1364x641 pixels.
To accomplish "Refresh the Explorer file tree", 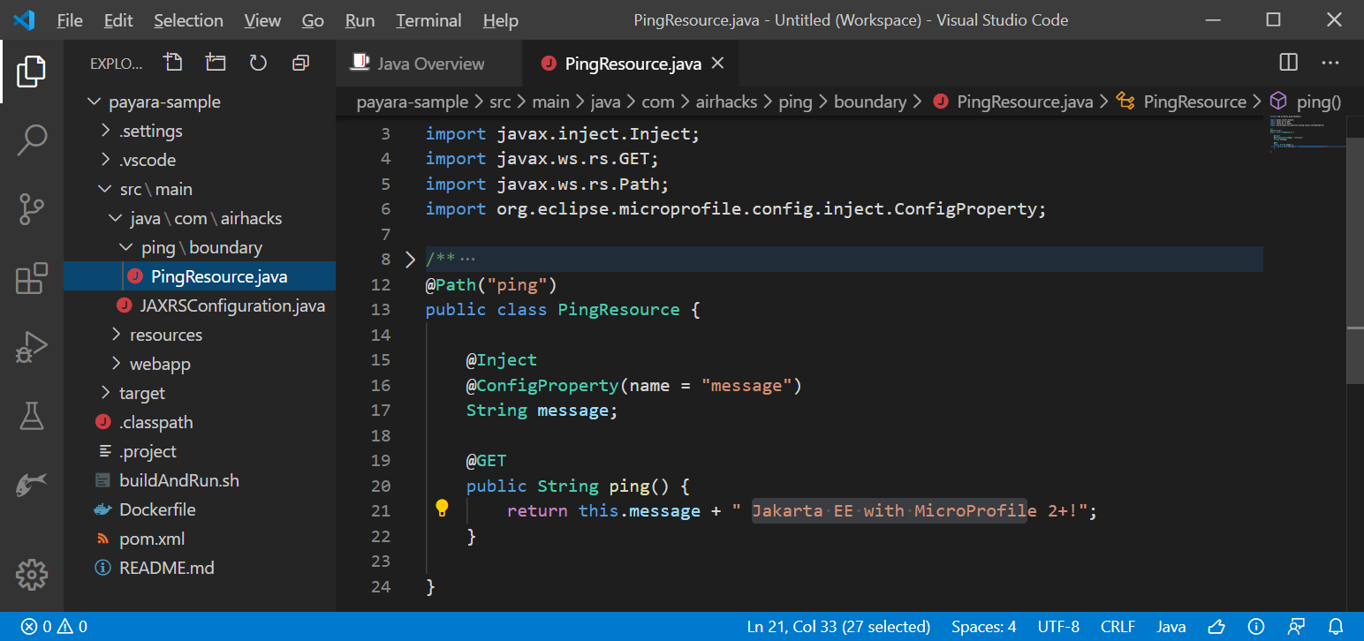I will (x=258, y=63).
